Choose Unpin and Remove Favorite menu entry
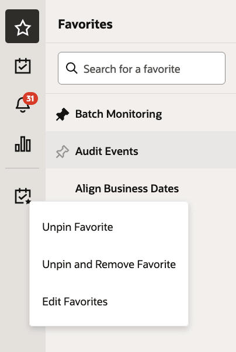 point(109,264)
